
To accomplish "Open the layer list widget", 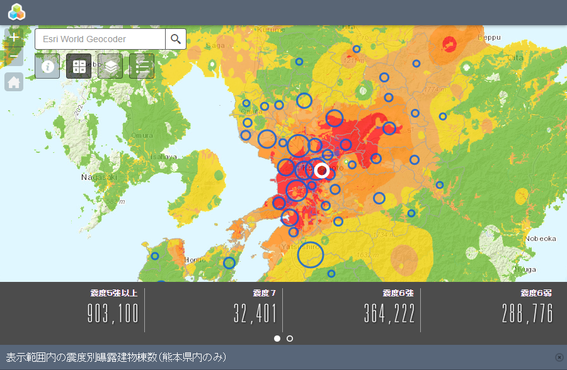I will pos(110,66).
